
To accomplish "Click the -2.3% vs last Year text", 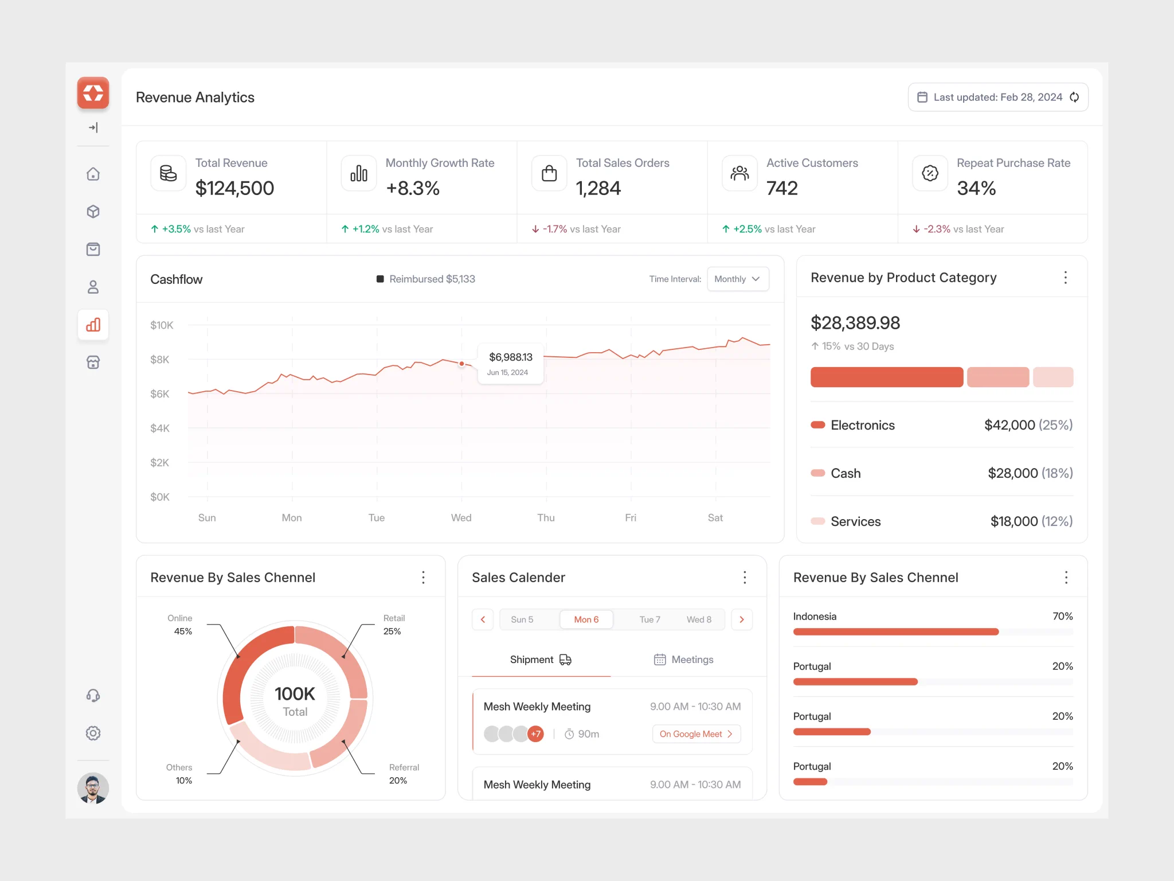I will pyautogui.click(x=958, y=229).
